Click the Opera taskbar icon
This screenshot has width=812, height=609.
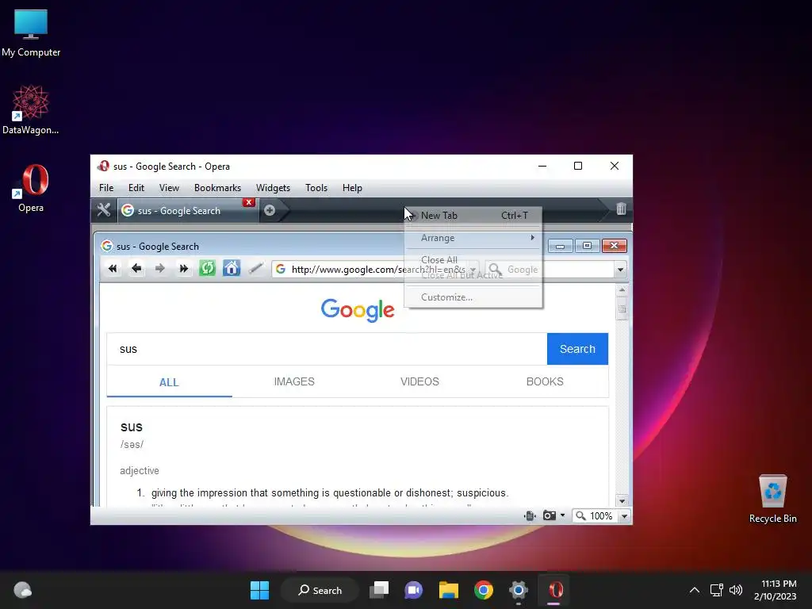(554, 590)
